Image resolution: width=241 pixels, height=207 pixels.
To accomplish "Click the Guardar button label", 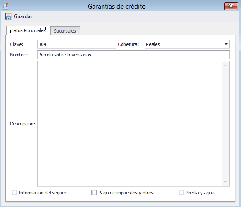I will click(23, 16).
